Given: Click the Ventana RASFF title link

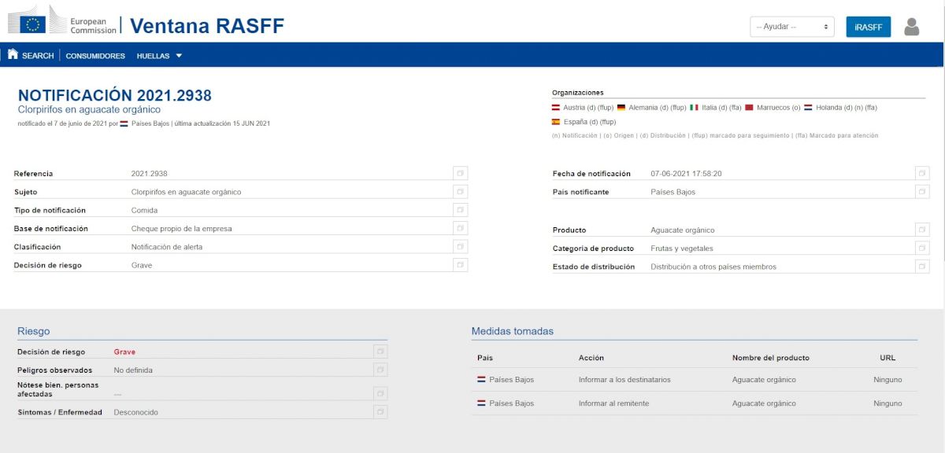Looking at the screenshot, I should (206, 26).
